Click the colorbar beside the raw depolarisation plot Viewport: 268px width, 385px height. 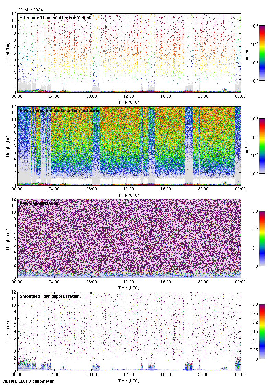[x=262, y=239]
